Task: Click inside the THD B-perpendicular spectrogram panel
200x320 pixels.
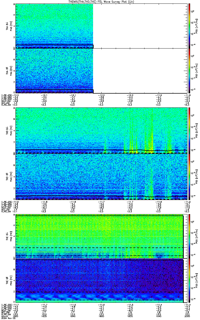Action: 102,131
